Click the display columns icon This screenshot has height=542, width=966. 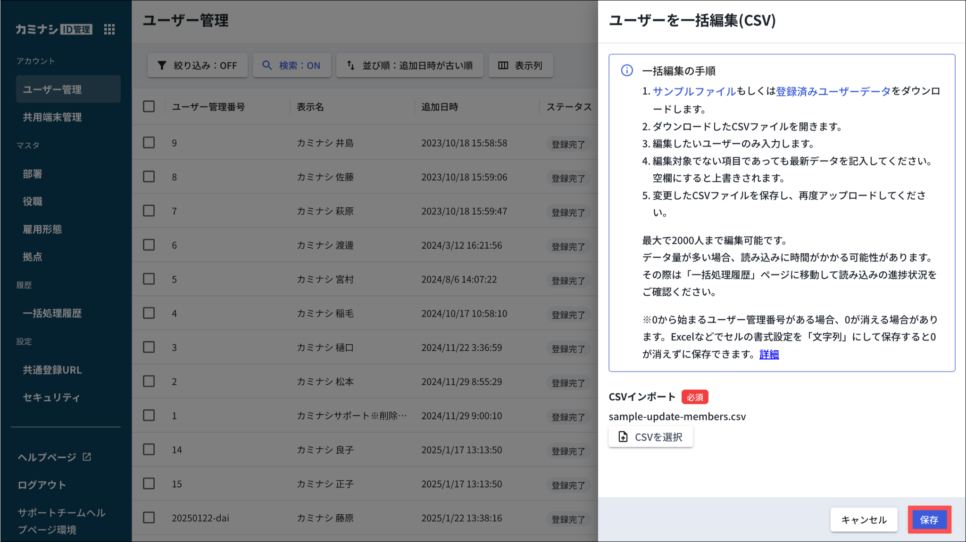click(x=503, y=65)
